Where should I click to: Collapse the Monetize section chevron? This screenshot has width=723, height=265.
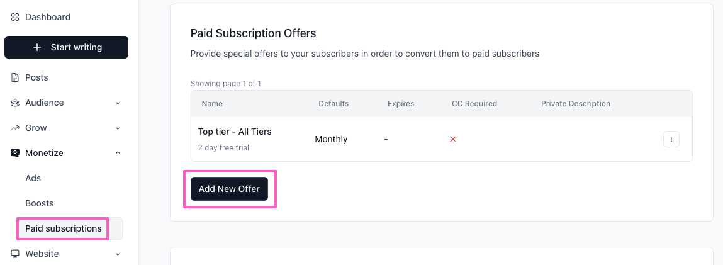(118, 153)
